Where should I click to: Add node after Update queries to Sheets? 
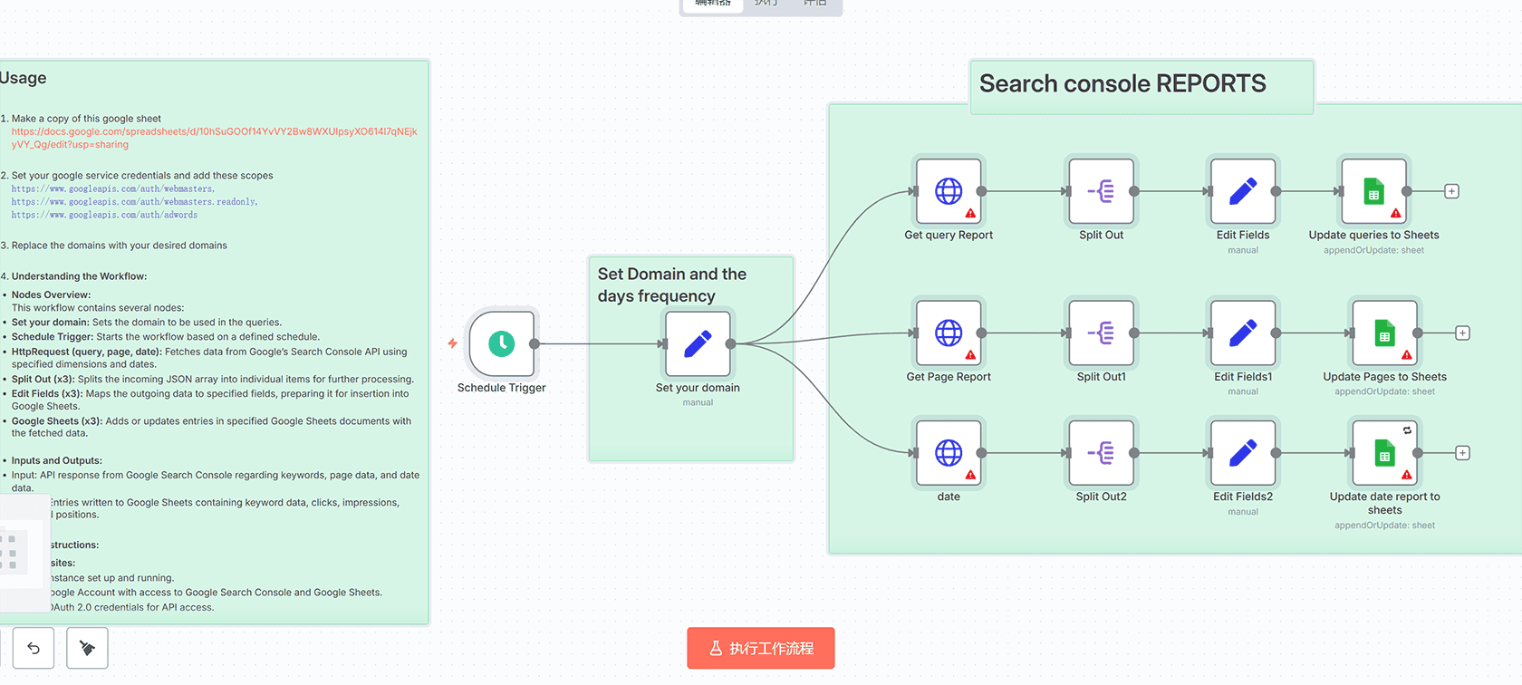pyautogui.click(x=1451, y=191)
